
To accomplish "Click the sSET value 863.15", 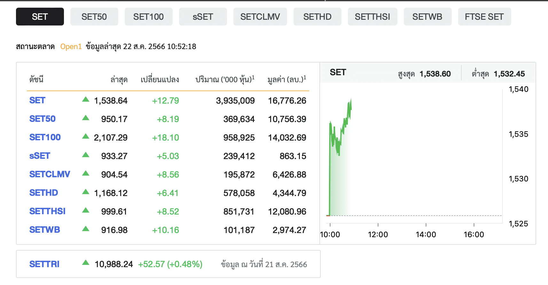I will pyautogui.click(x=293, y=156).
